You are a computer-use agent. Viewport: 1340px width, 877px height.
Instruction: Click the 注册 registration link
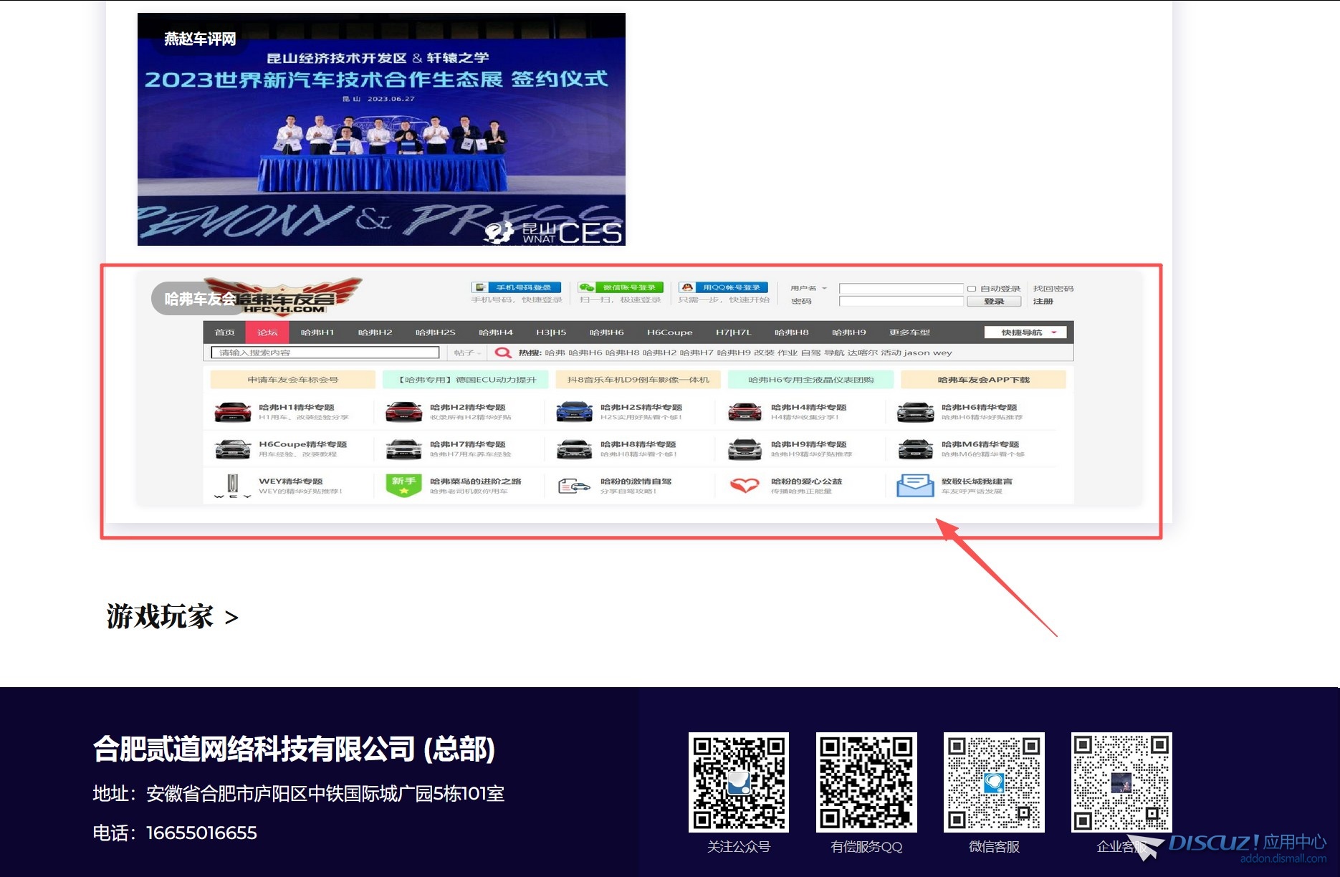pyautogui.click(x=1042, y=301)
